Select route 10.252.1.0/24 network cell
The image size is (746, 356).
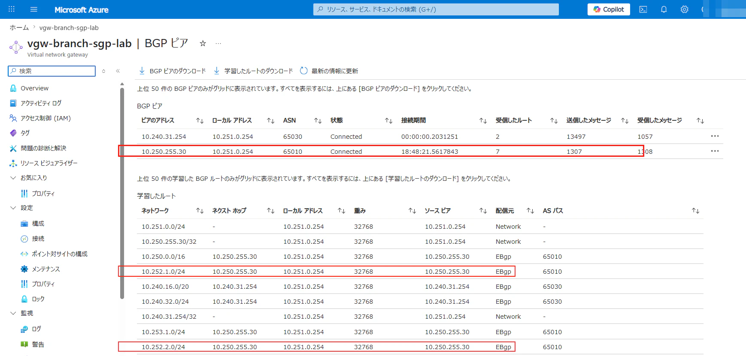click(163, 272)
